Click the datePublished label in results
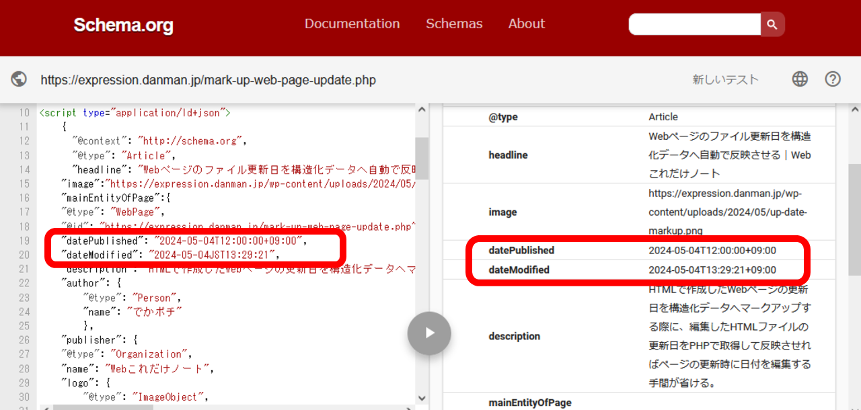 (521, 250)
